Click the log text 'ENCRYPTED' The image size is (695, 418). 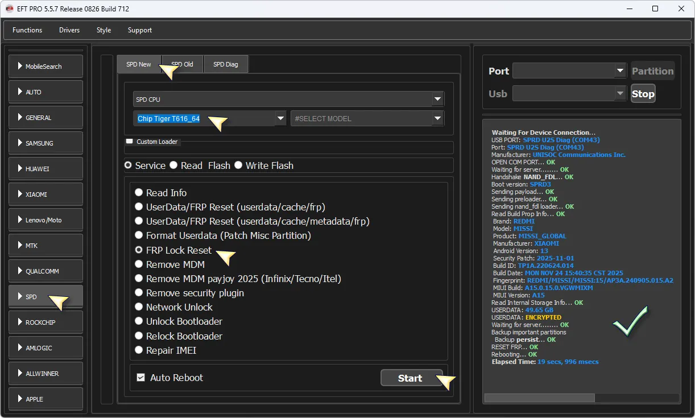[543, 317]
